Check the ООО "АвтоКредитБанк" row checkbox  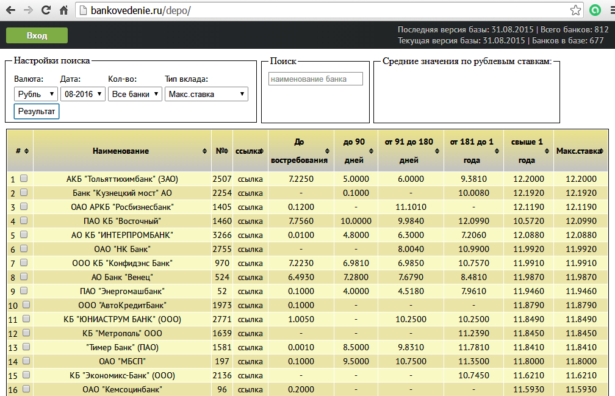pos(26,304)
